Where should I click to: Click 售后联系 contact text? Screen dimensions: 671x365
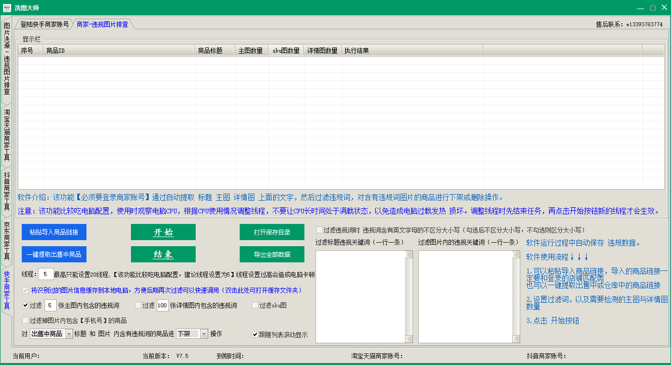[x=629, y=24]
